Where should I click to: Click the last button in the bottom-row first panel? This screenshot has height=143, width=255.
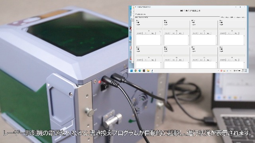tap(153, 60)
